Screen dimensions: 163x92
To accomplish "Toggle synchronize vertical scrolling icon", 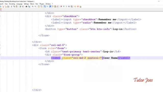I will click(x=39, y=6).
